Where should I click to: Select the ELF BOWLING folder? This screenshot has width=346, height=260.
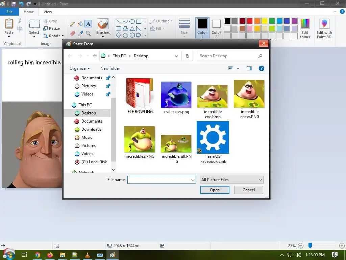click(140, 96)
